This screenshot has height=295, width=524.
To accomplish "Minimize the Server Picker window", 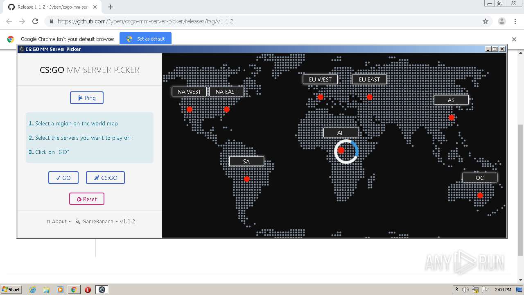I will (488, 49).
